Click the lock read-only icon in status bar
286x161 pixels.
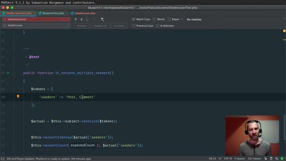point(265,159)
